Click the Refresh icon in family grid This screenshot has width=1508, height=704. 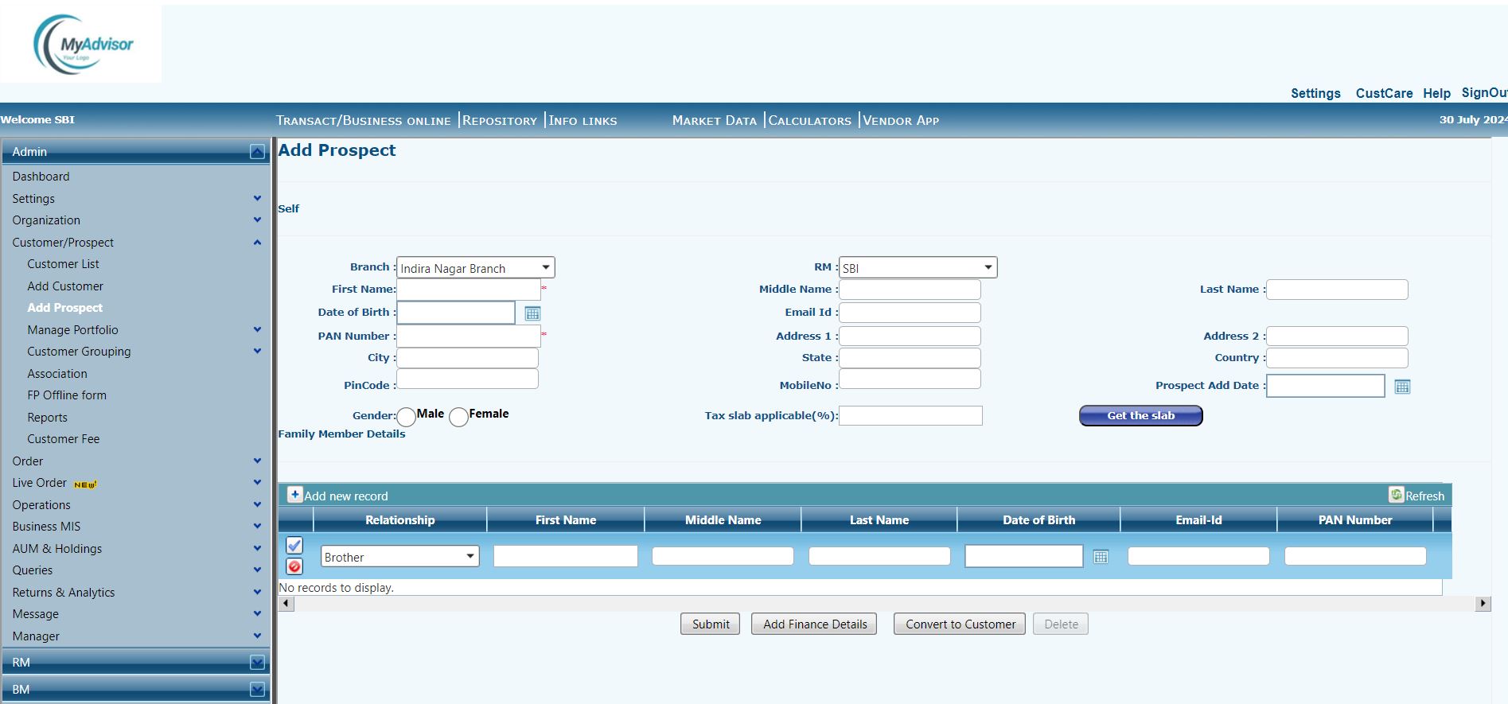point(1397,495)
